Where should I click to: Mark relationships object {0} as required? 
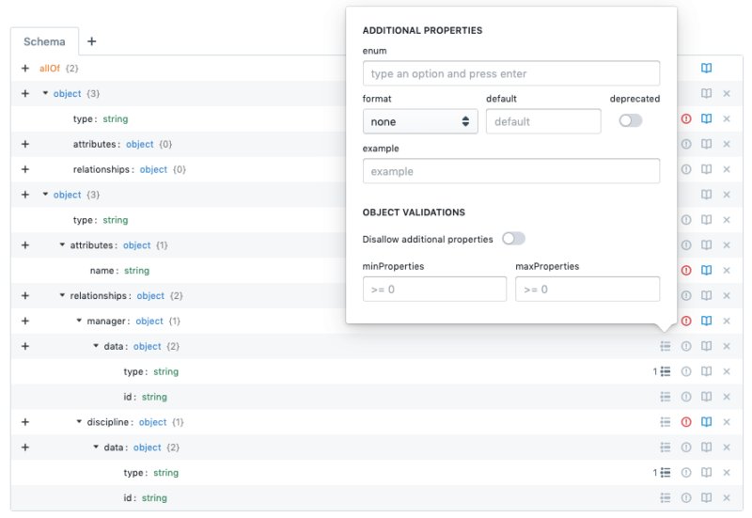(686, 169)
